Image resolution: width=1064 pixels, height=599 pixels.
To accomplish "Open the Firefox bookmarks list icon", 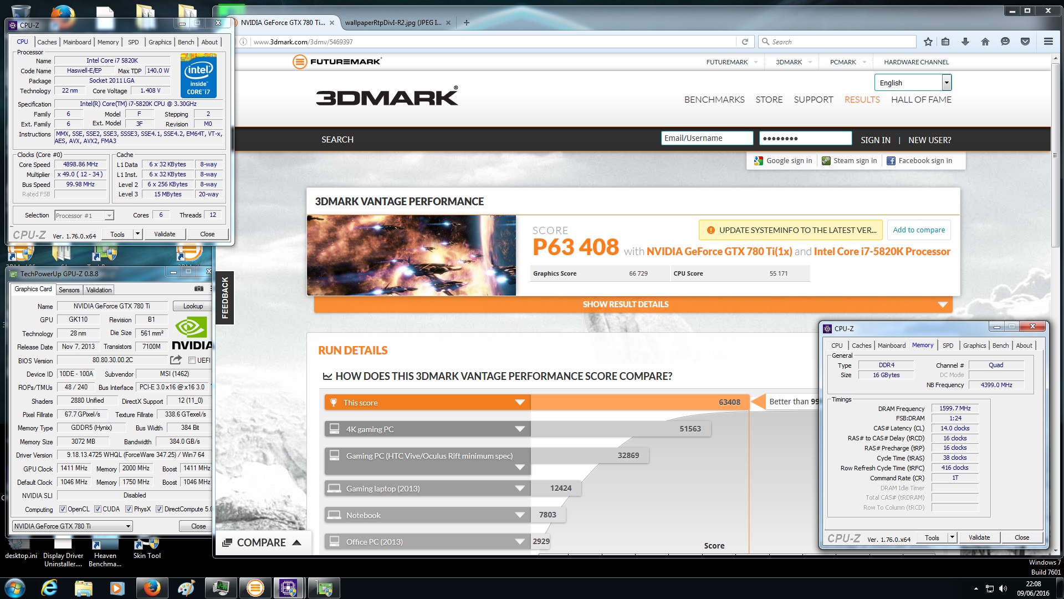I will click(x=945, y=42).
